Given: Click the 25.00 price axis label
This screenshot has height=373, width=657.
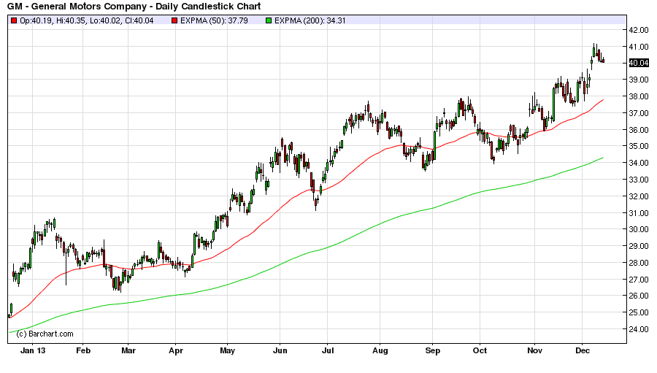Looking at the screenshot, I should pos(639,312).
